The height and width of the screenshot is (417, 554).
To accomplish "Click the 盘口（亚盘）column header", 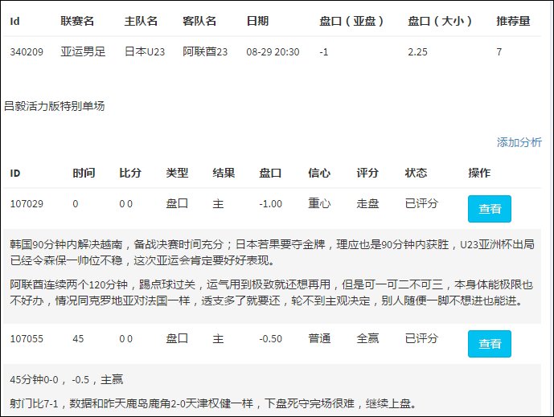I will click(x=351, y=21).
